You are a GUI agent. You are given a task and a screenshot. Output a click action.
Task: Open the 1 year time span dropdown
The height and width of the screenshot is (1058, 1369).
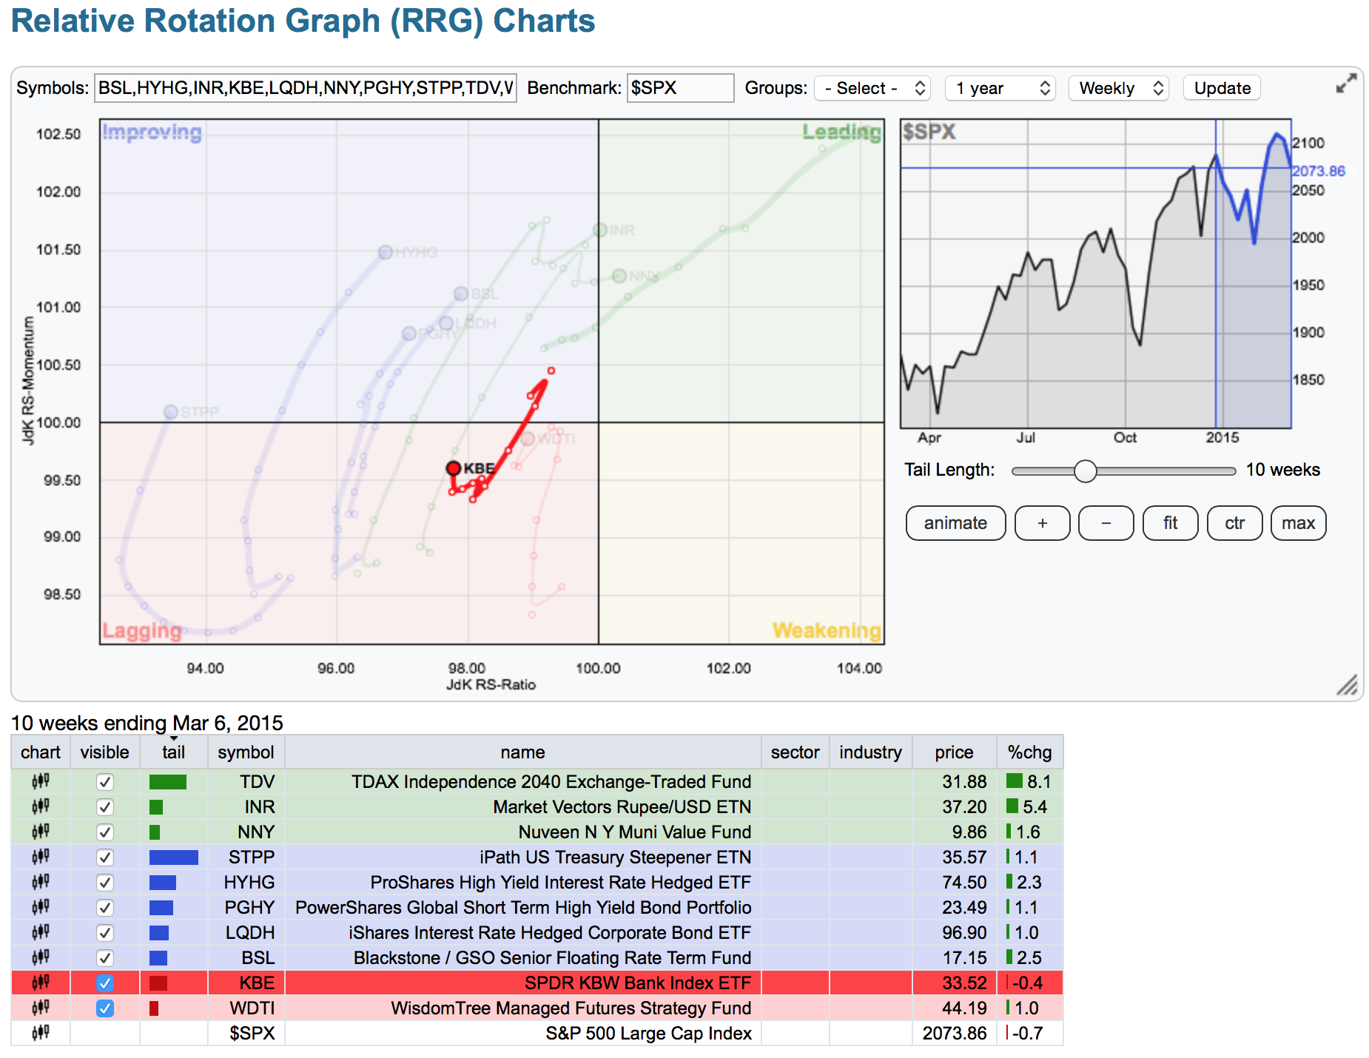[x=1000, y=88]
